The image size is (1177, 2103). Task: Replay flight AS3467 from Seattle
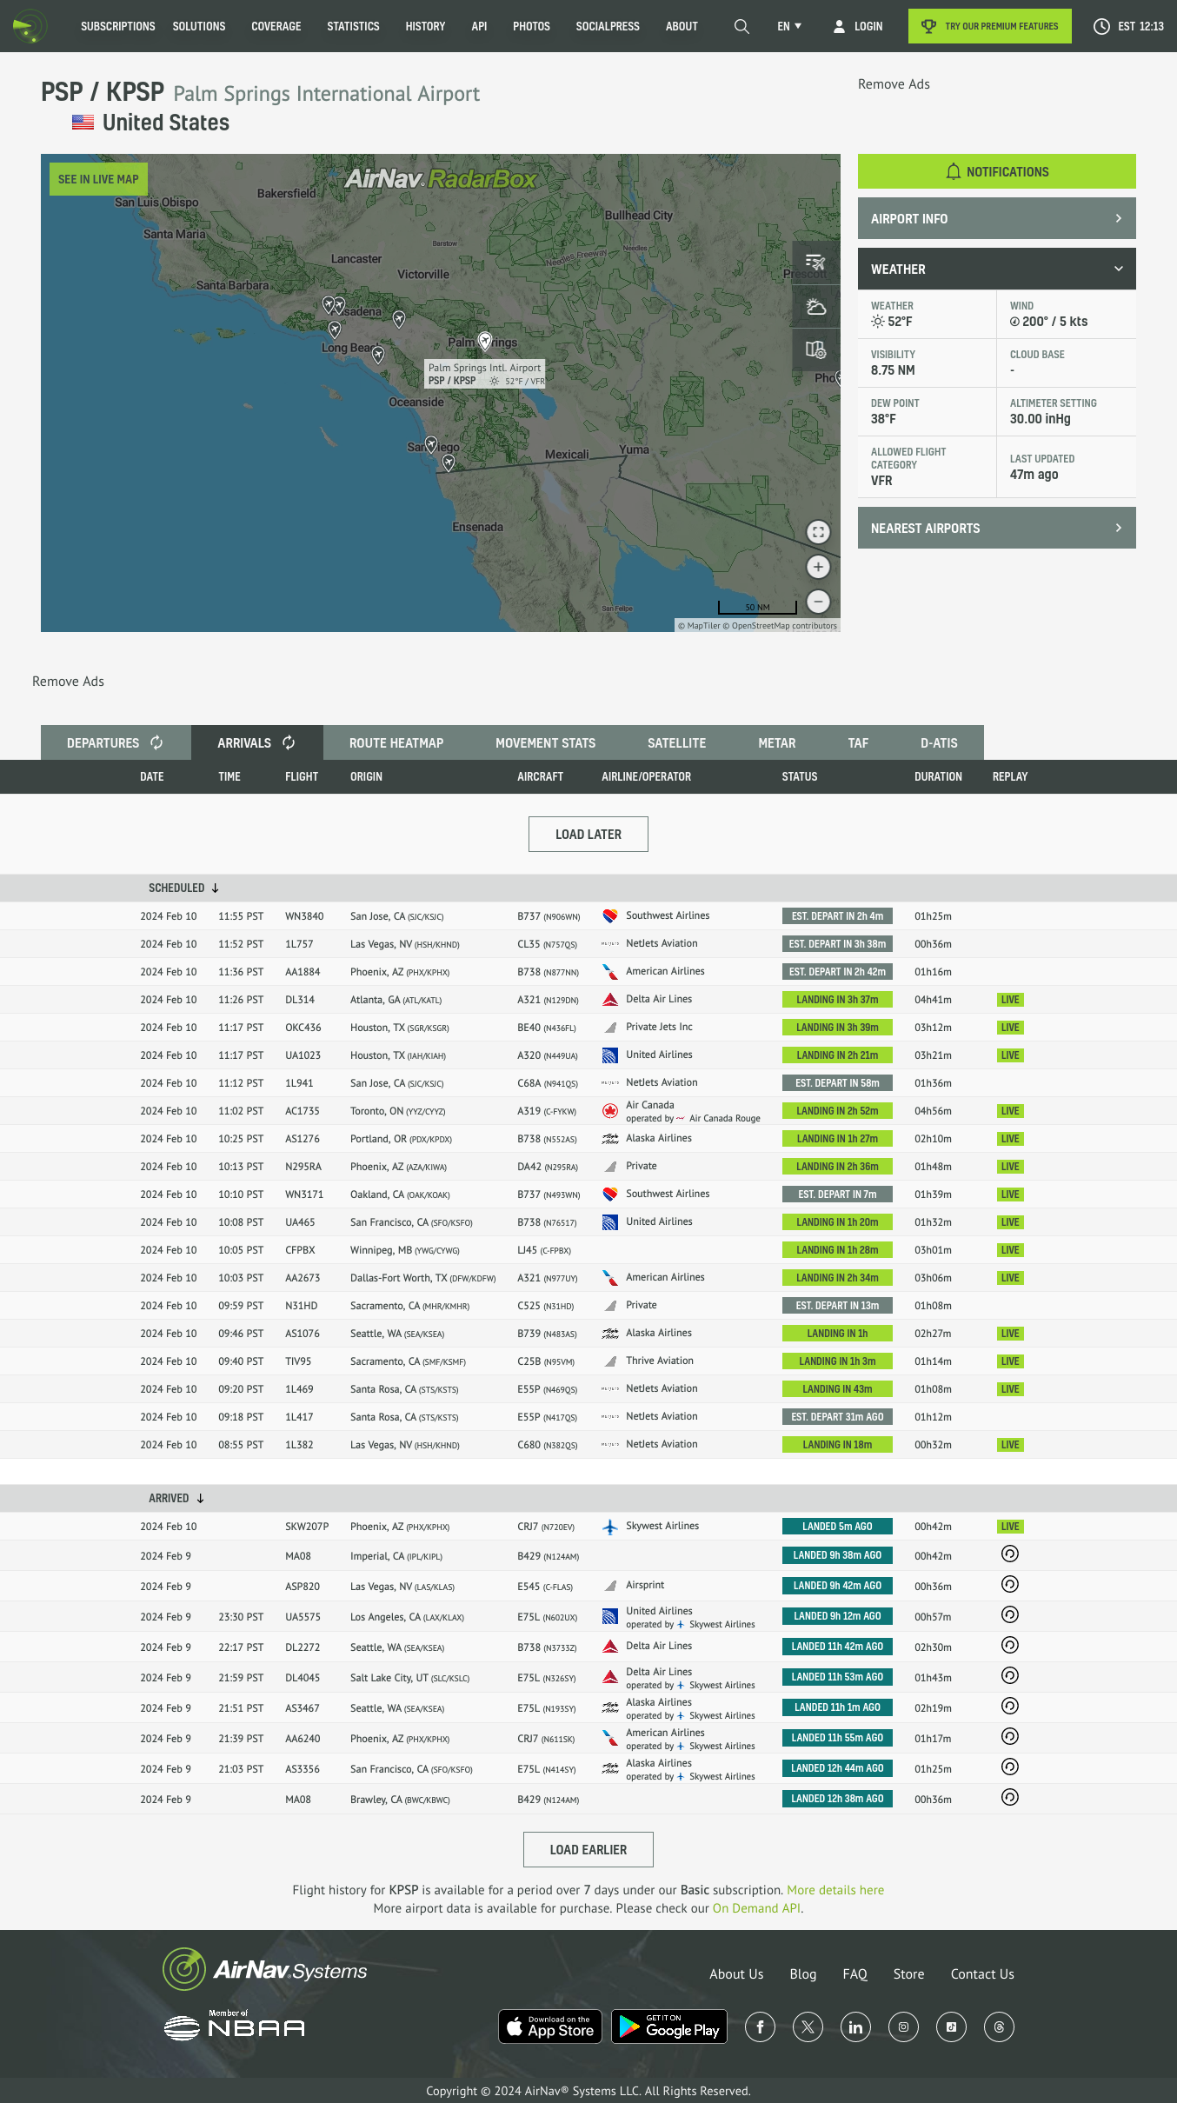pos(1009,1706)
